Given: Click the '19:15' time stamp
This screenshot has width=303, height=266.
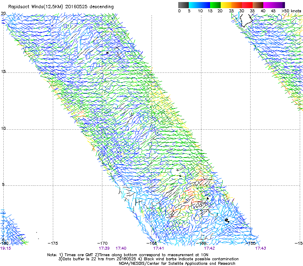Looking at the screenshot, I should pos(6,248).
